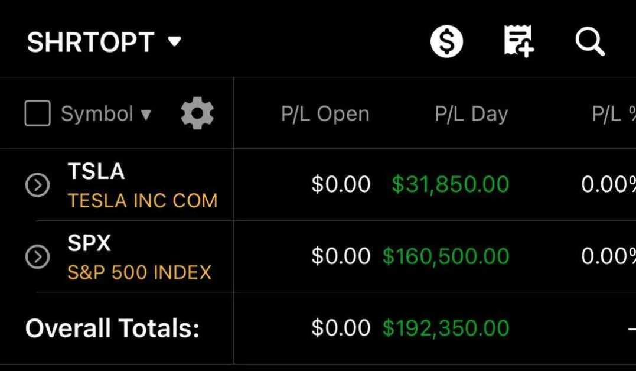Tap the S&P 500 INDEX description

click(139, 272)
